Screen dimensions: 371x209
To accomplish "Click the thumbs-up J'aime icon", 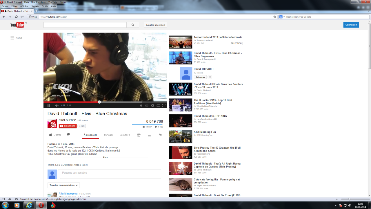I will click(51, 135).
